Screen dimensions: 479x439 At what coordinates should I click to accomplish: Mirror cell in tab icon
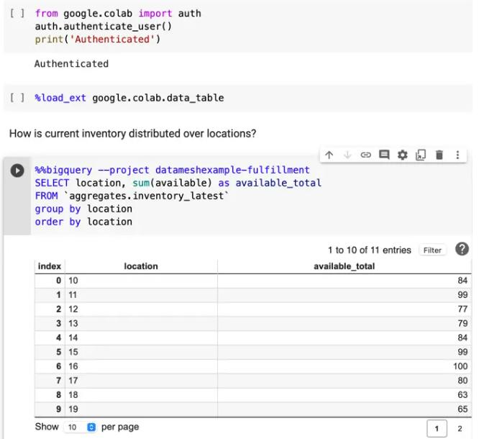coord(421,155)
